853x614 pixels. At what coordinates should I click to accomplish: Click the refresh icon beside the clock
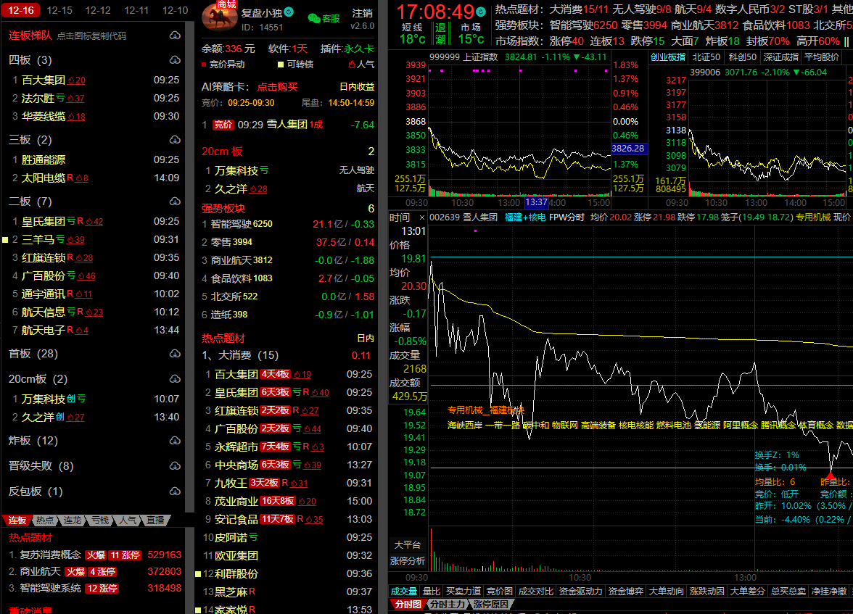point(480,12)
